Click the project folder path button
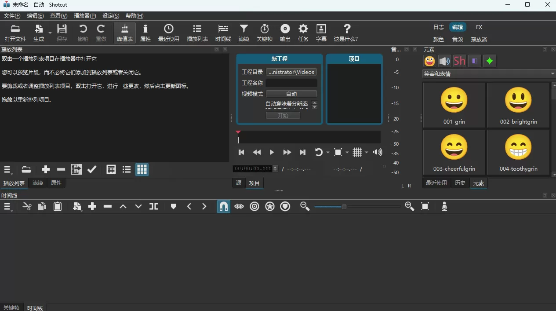 [291, 72]
